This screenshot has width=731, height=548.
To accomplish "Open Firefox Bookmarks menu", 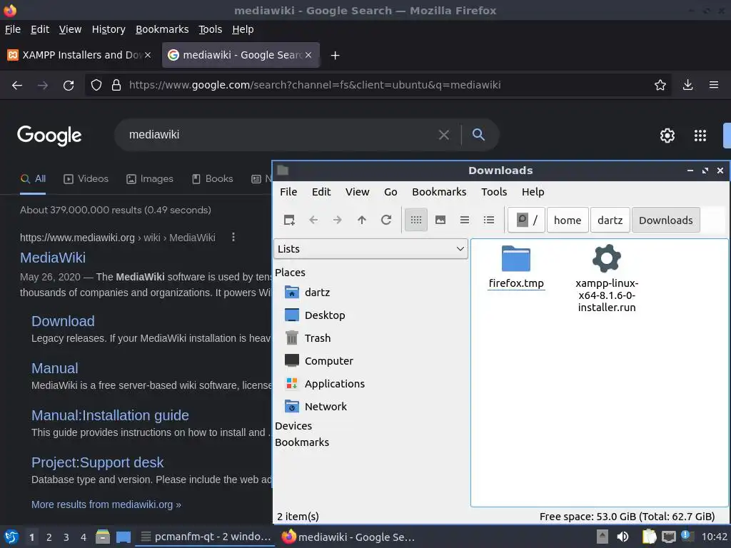I will [162, 29].
